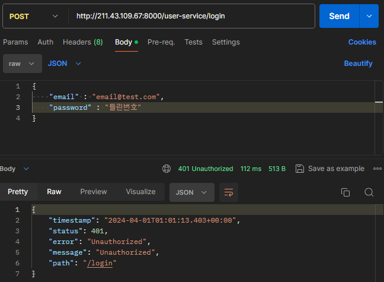384x282 pixels.
Task: Click the save icon beside Save as example
Action: [300, 169]
